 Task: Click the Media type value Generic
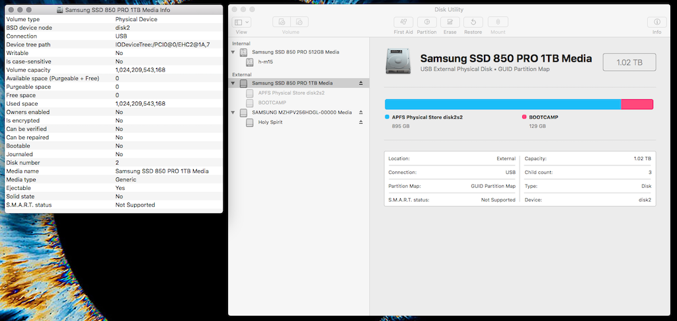[126, 180]
